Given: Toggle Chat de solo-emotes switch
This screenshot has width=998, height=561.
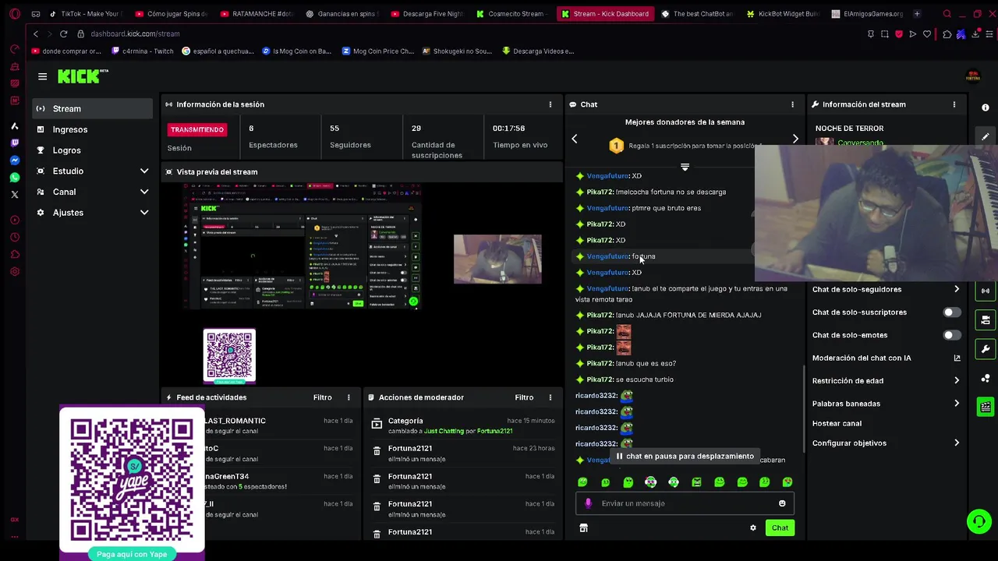Looking at the screenshot, I should [951, 335].
